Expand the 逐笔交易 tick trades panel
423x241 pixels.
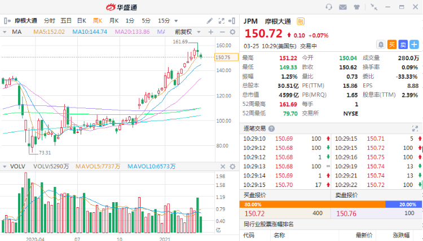(415, 129)
